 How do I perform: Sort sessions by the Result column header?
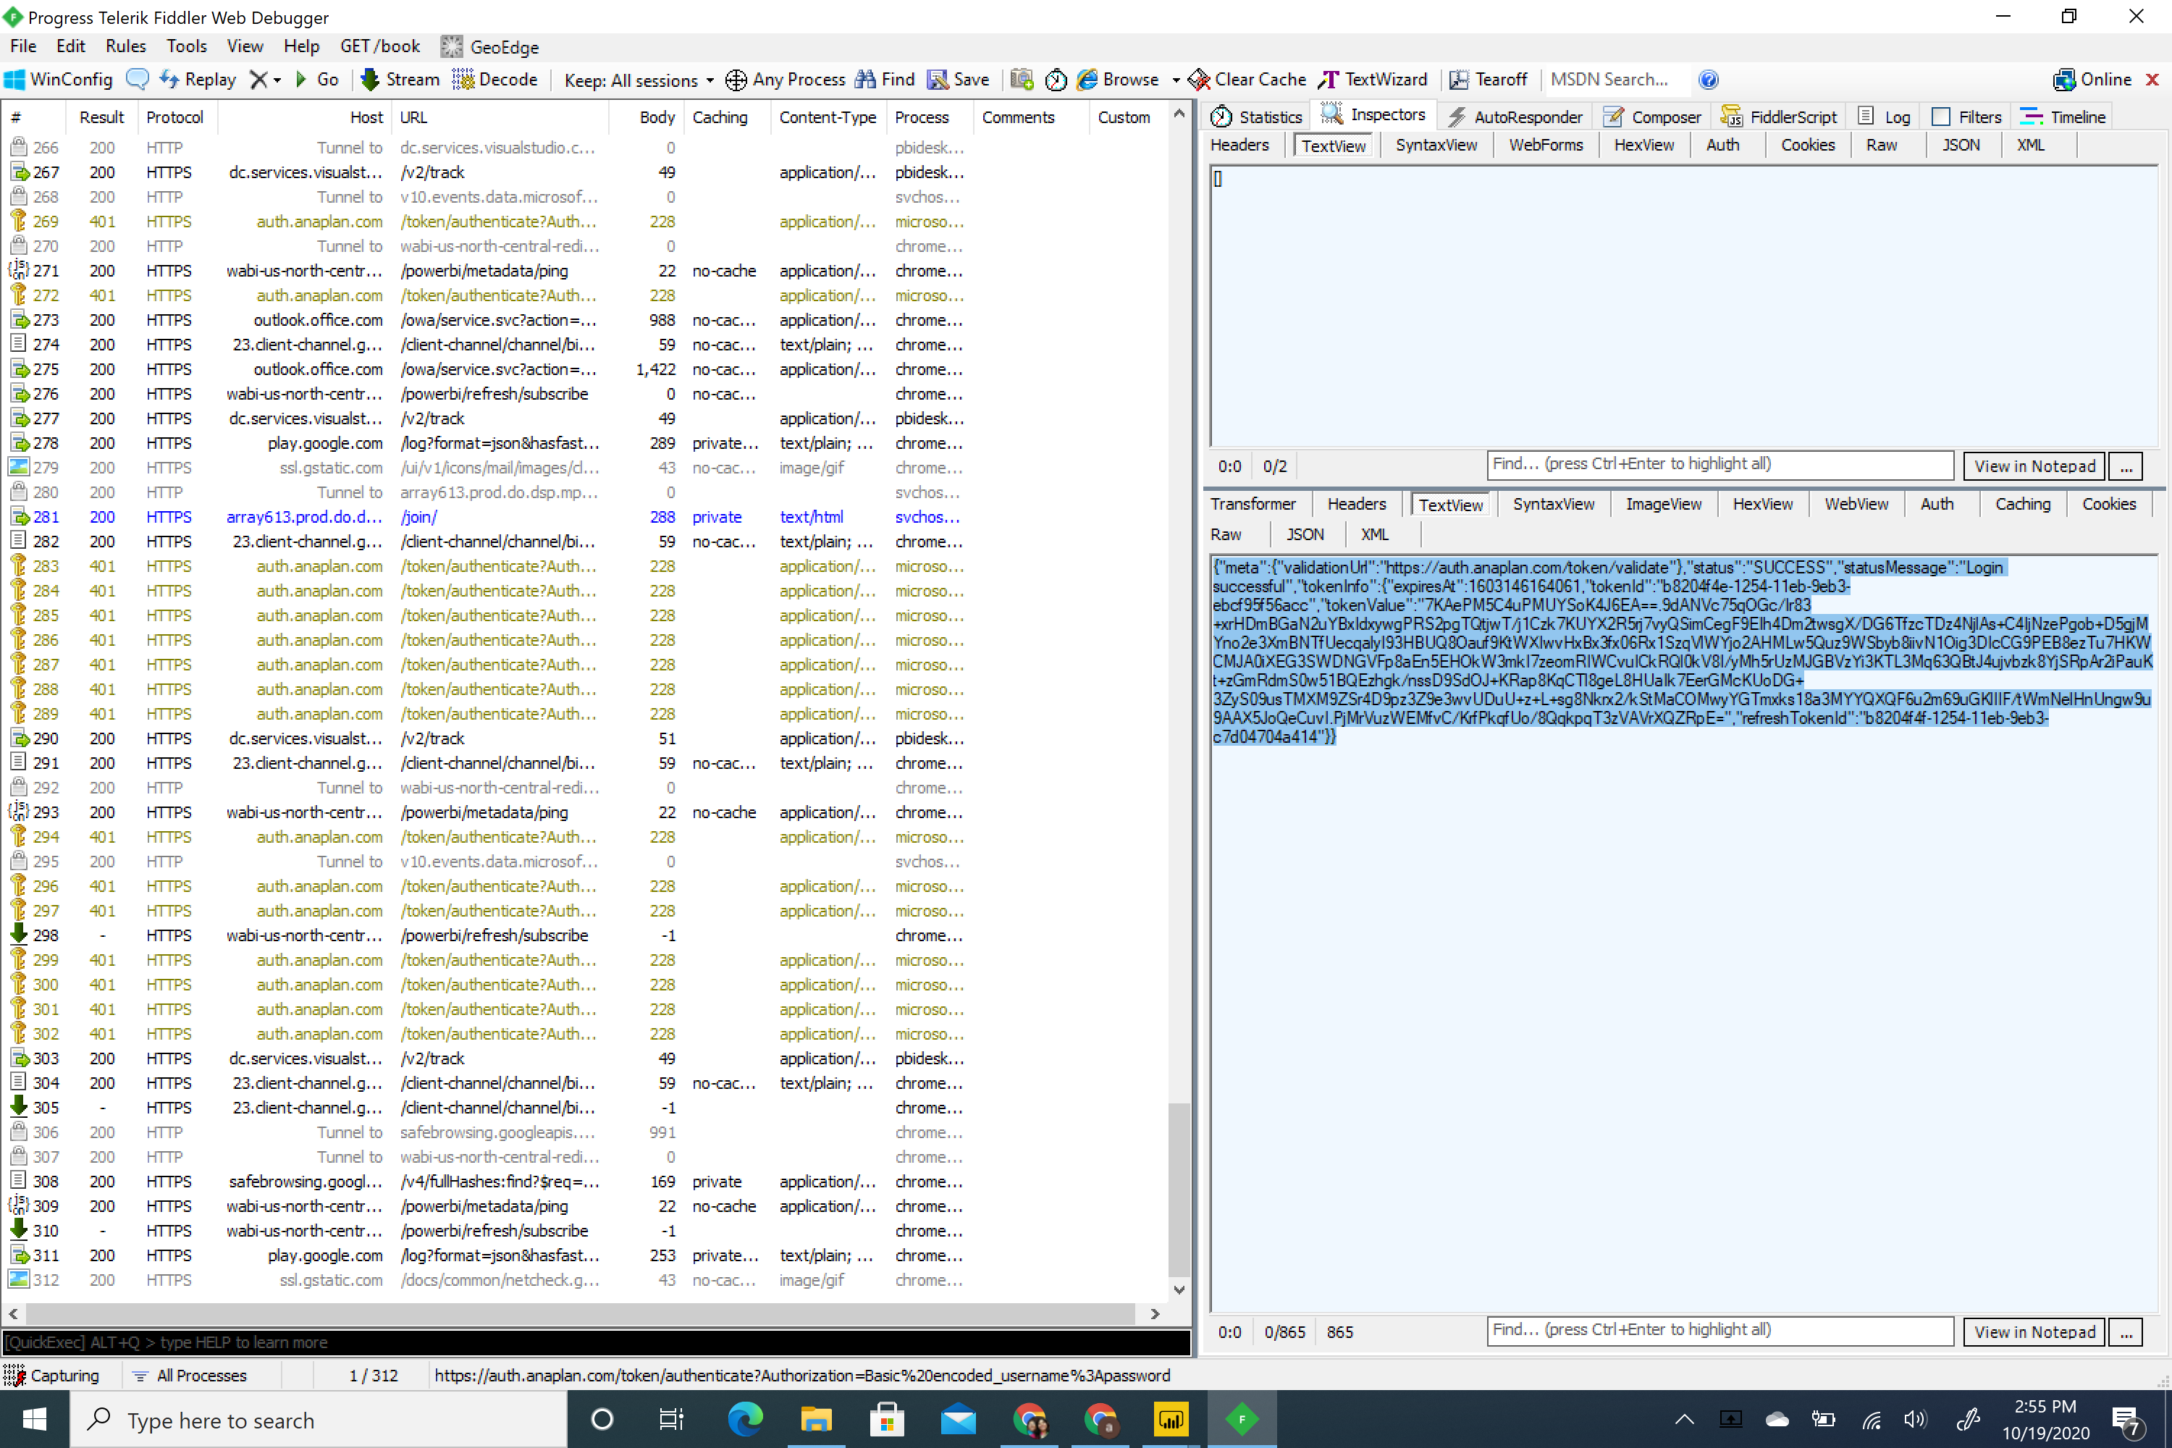pos(101,117)
